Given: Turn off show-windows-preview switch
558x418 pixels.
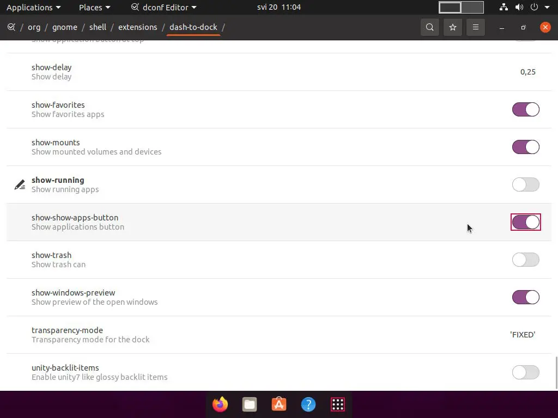Looking at the screenshot, I should coord(526,297).
